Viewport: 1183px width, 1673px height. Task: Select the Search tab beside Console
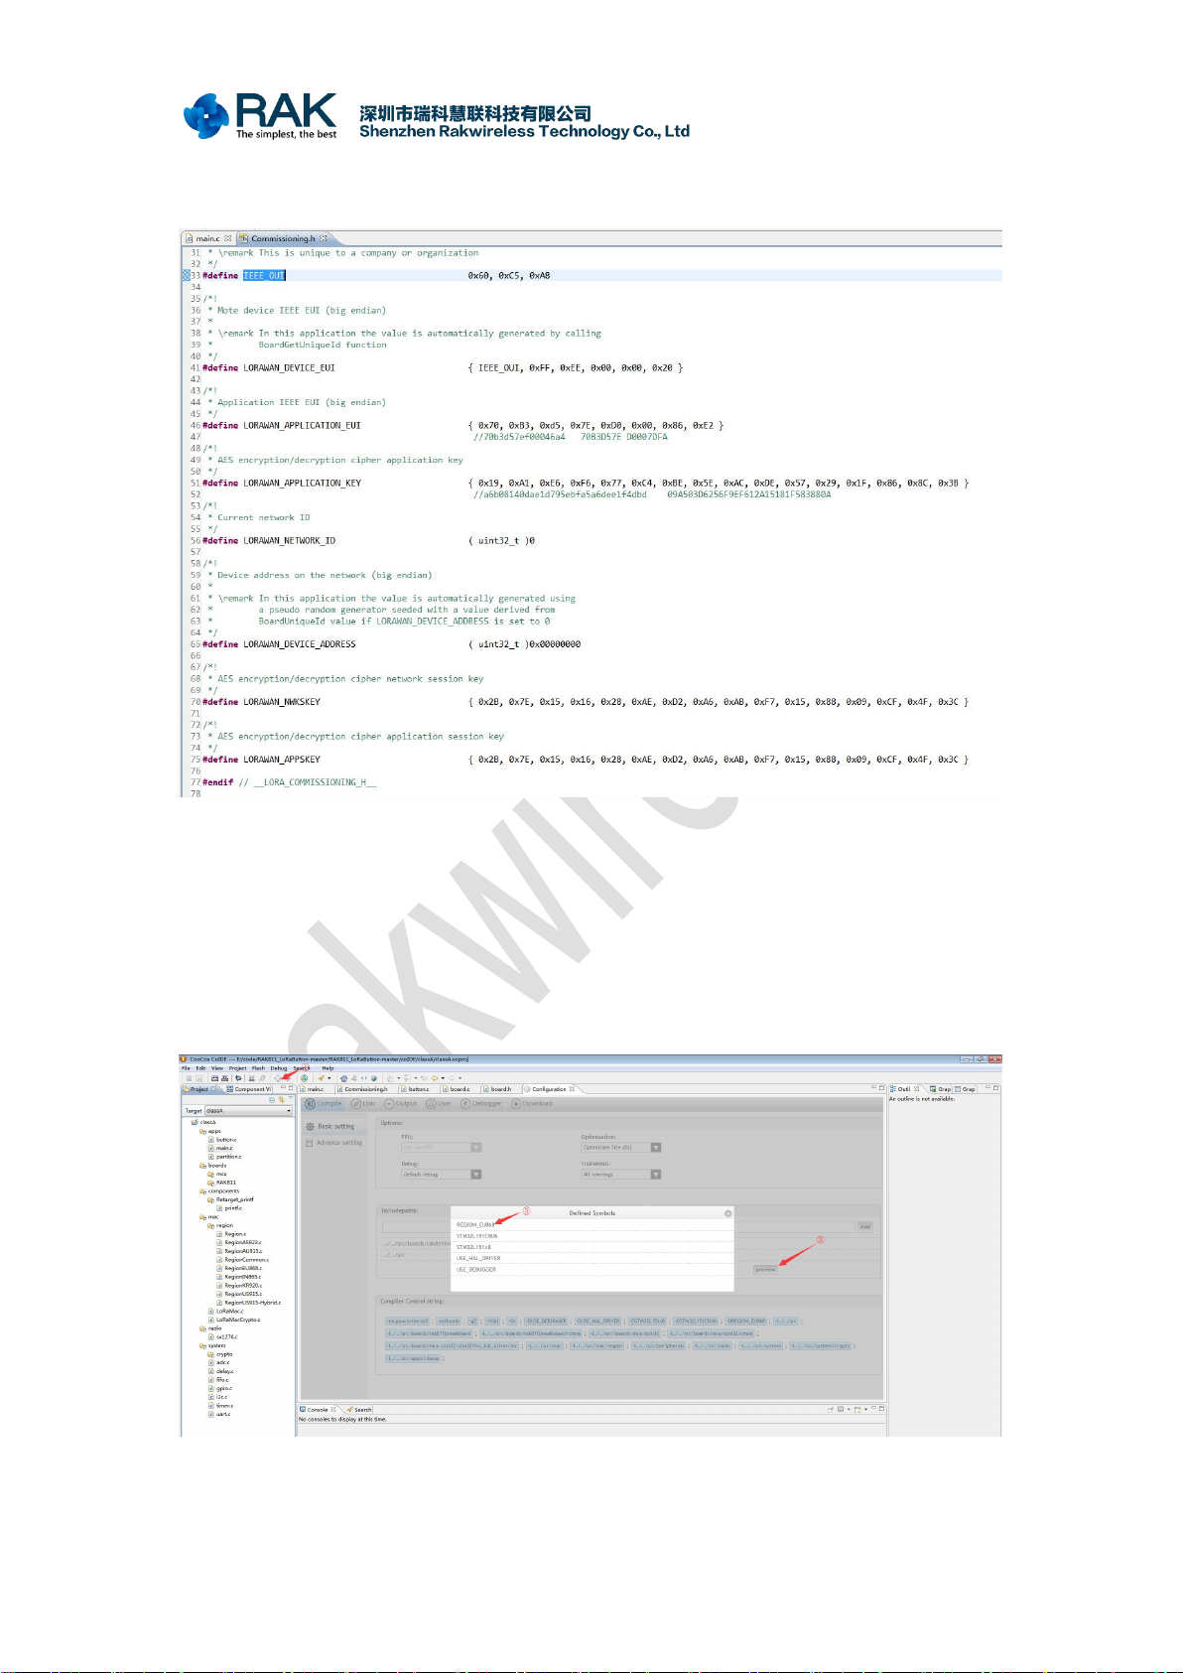(359, 1410)
